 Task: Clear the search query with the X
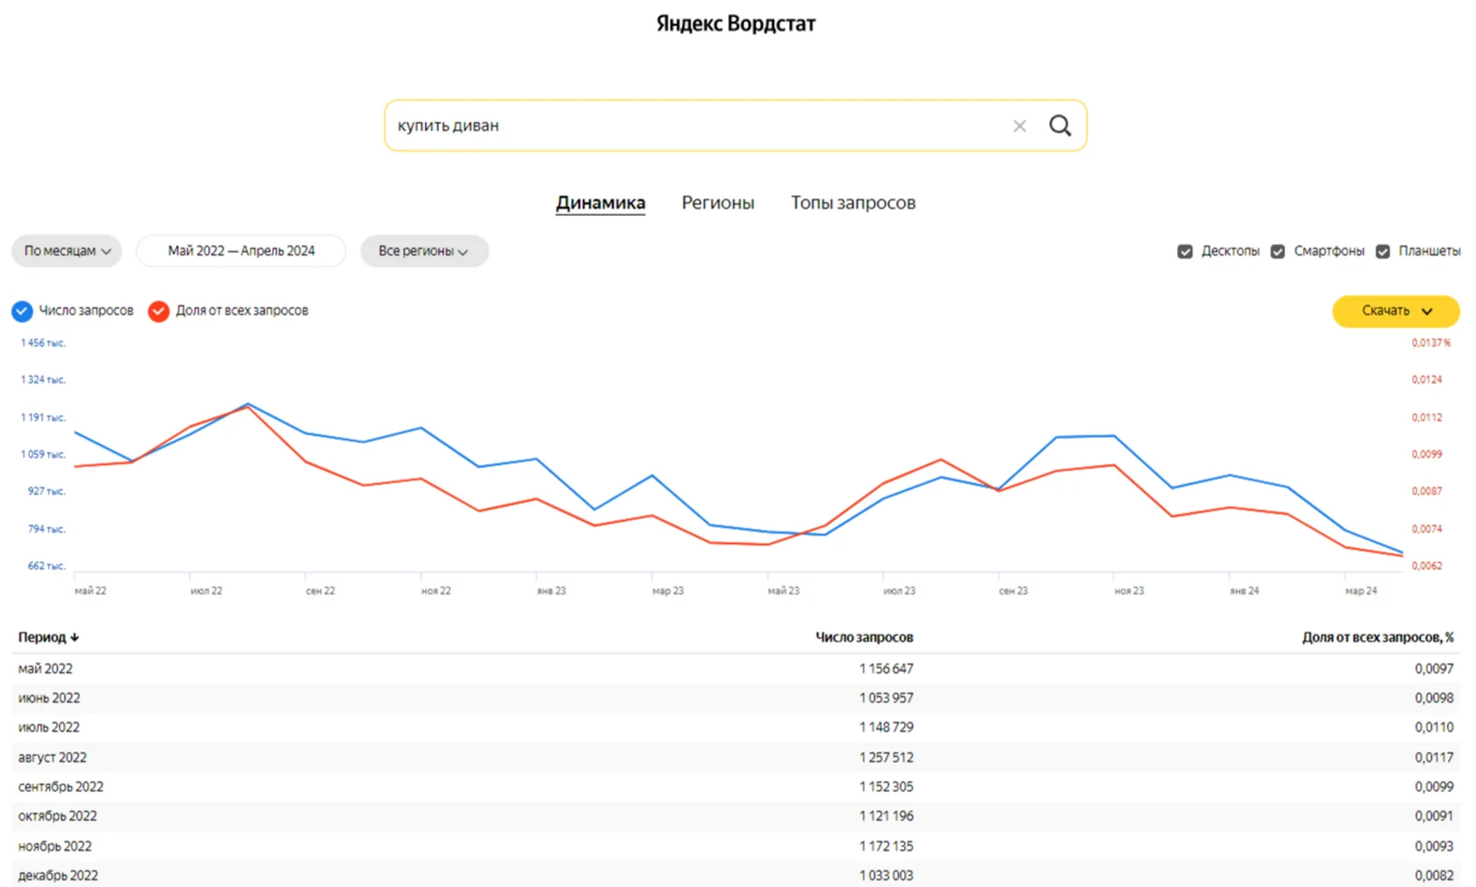tap(1019, 126)
